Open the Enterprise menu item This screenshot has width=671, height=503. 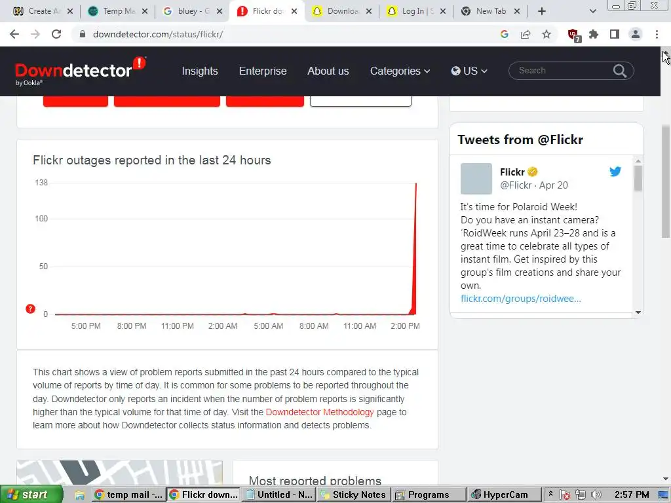coord(263,71)
